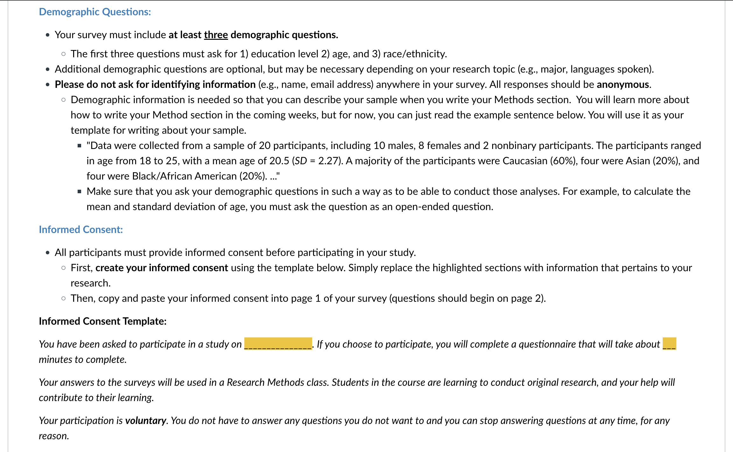Viewport: 733px width, 452px height.
Task: Click the bold italic word "voluntary"
Action: pyautogui.click(x=146, y=421)
